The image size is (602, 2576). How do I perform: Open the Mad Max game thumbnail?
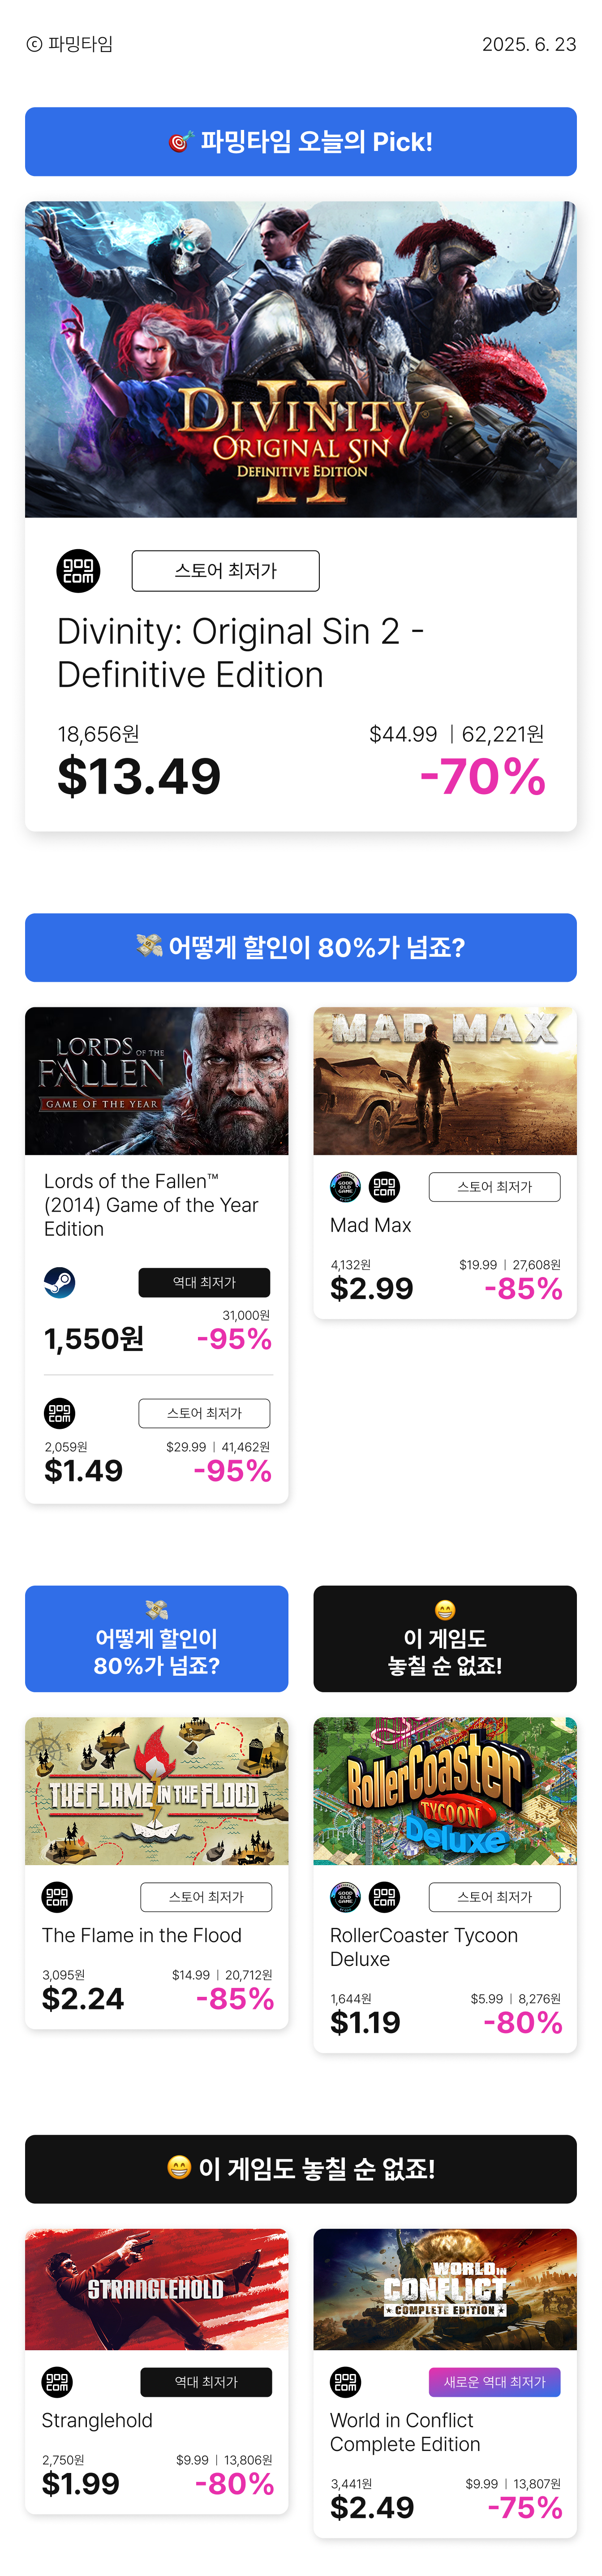click(x=445, y=1081)
